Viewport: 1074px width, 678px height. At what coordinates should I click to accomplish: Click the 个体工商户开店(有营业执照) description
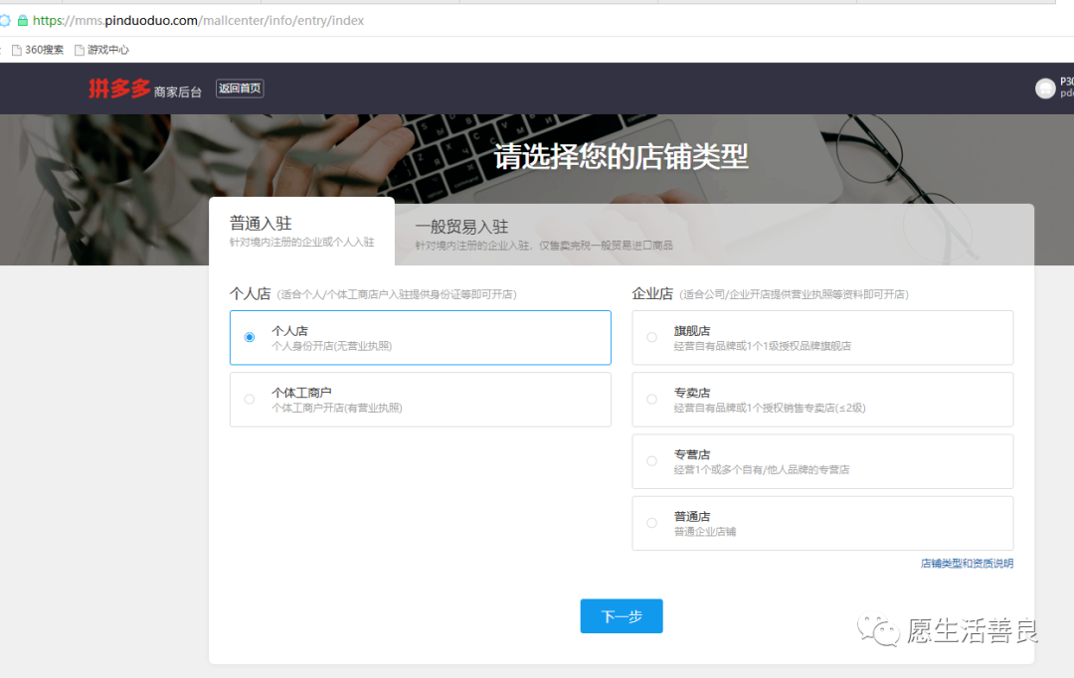click(337, 409)
